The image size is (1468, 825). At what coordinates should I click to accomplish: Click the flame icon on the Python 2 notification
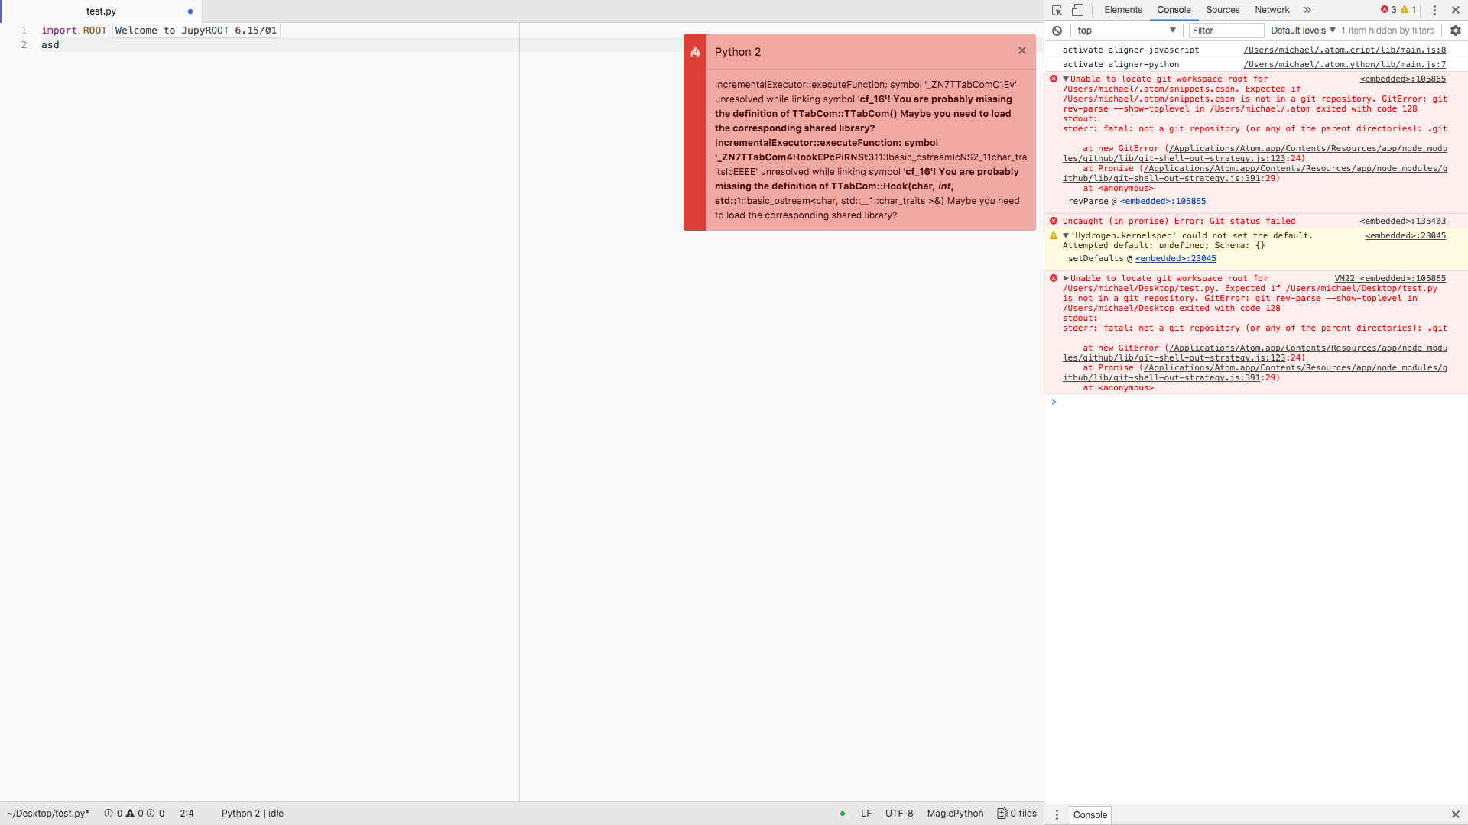(695, 52)
